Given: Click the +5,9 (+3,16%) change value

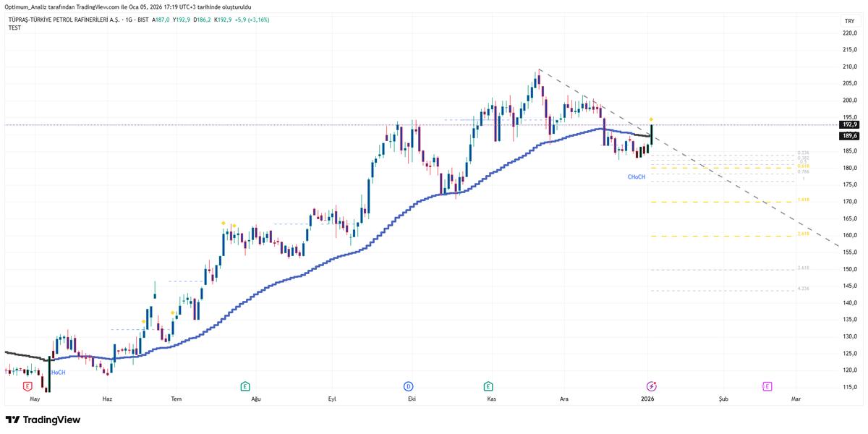Looking at the screenshot, I should pyautogui.click(x=252, y=20).
